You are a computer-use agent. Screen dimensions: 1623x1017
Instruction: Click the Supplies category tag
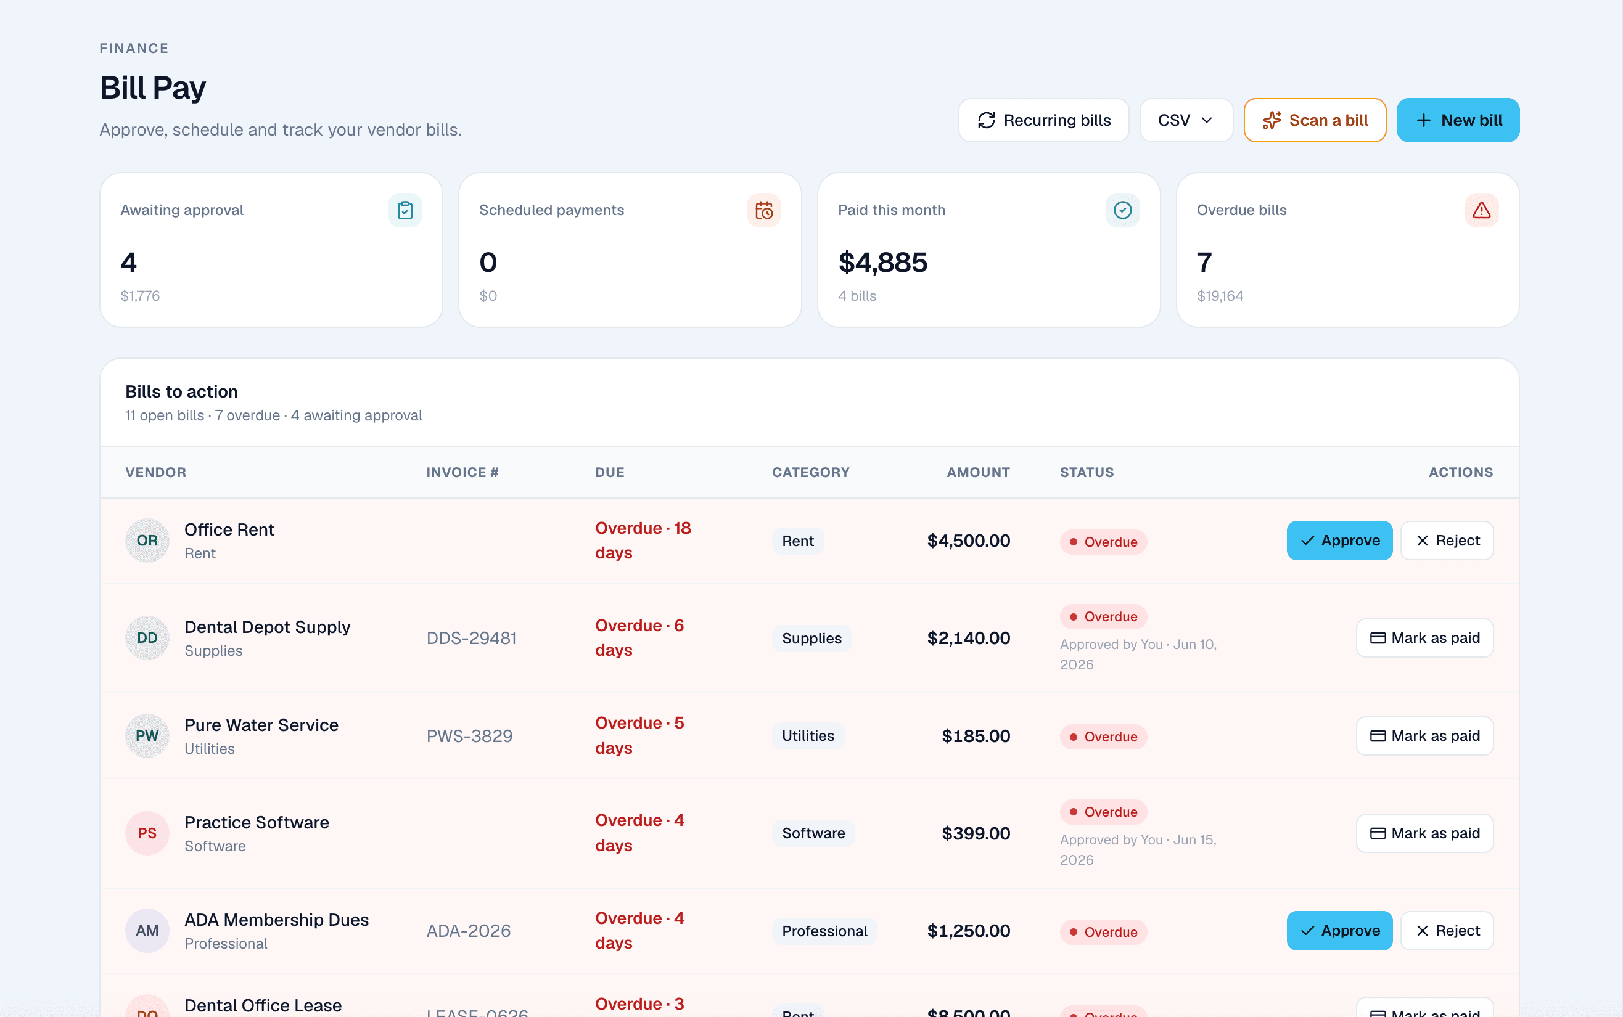(811, 639)
